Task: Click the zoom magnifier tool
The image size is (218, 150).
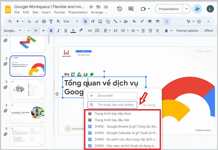Action: pos(59,21)
